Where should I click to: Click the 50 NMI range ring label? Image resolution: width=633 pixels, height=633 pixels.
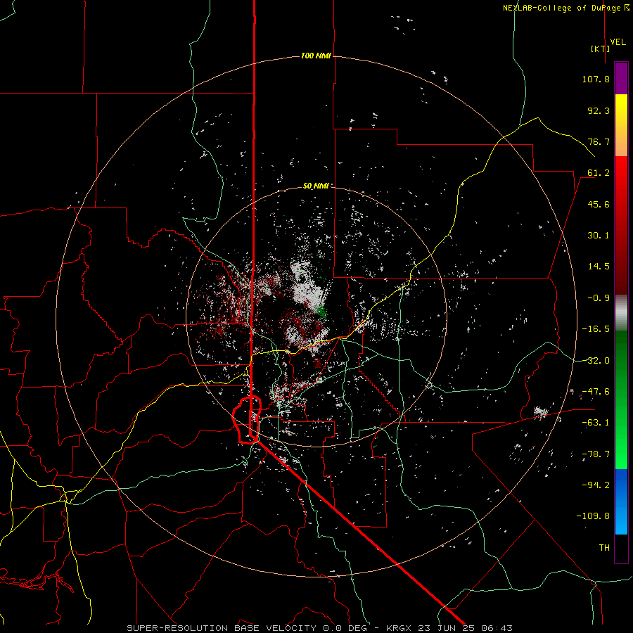pos(316,186)
